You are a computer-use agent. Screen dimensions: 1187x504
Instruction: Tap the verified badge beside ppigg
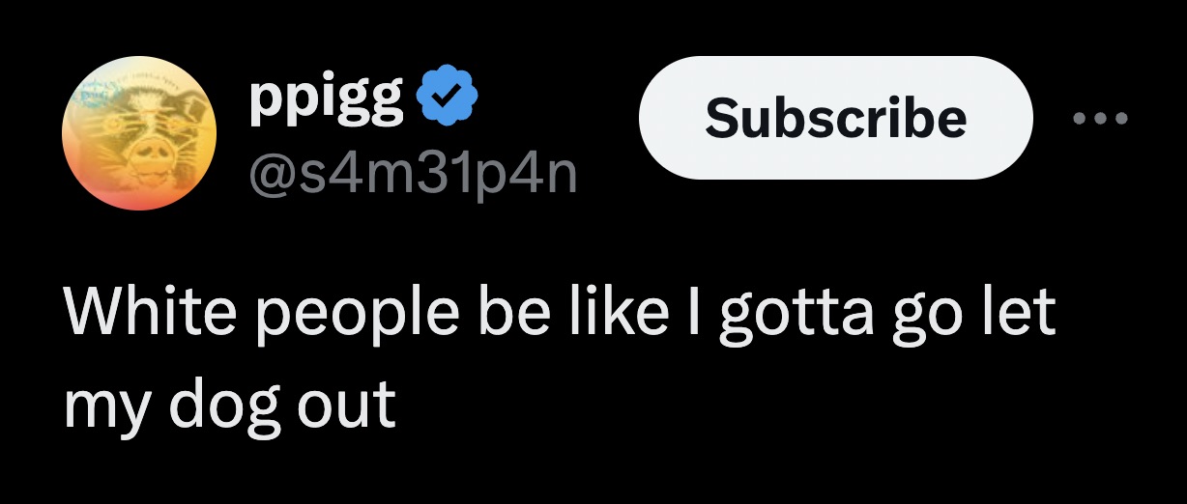[447, 98]
